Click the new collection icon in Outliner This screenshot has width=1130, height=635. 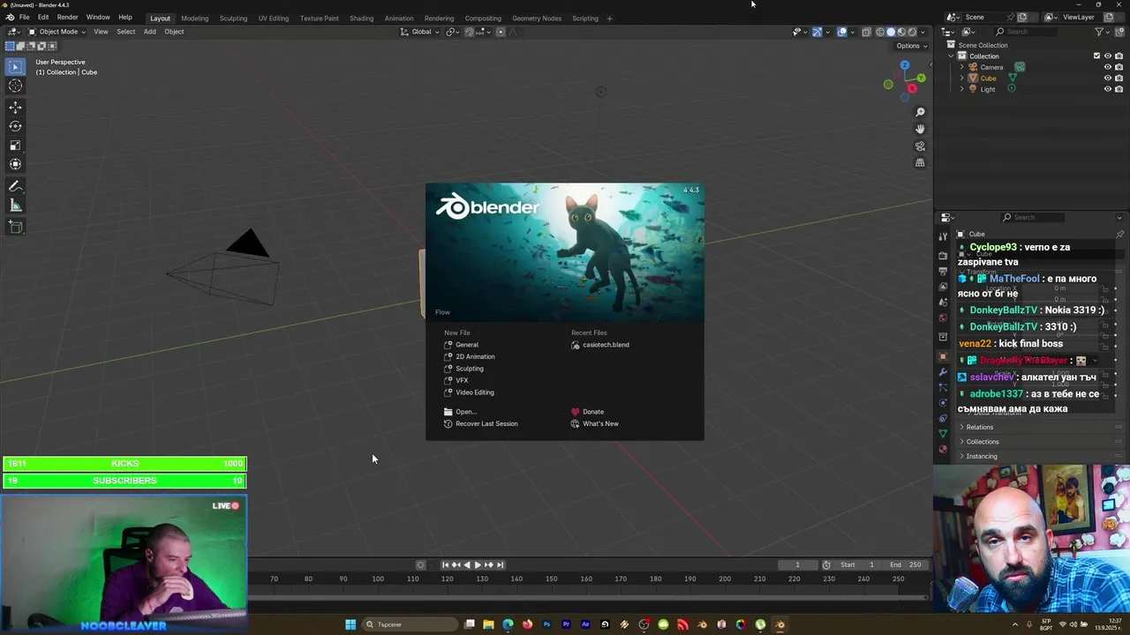(x=1119, y=32)
